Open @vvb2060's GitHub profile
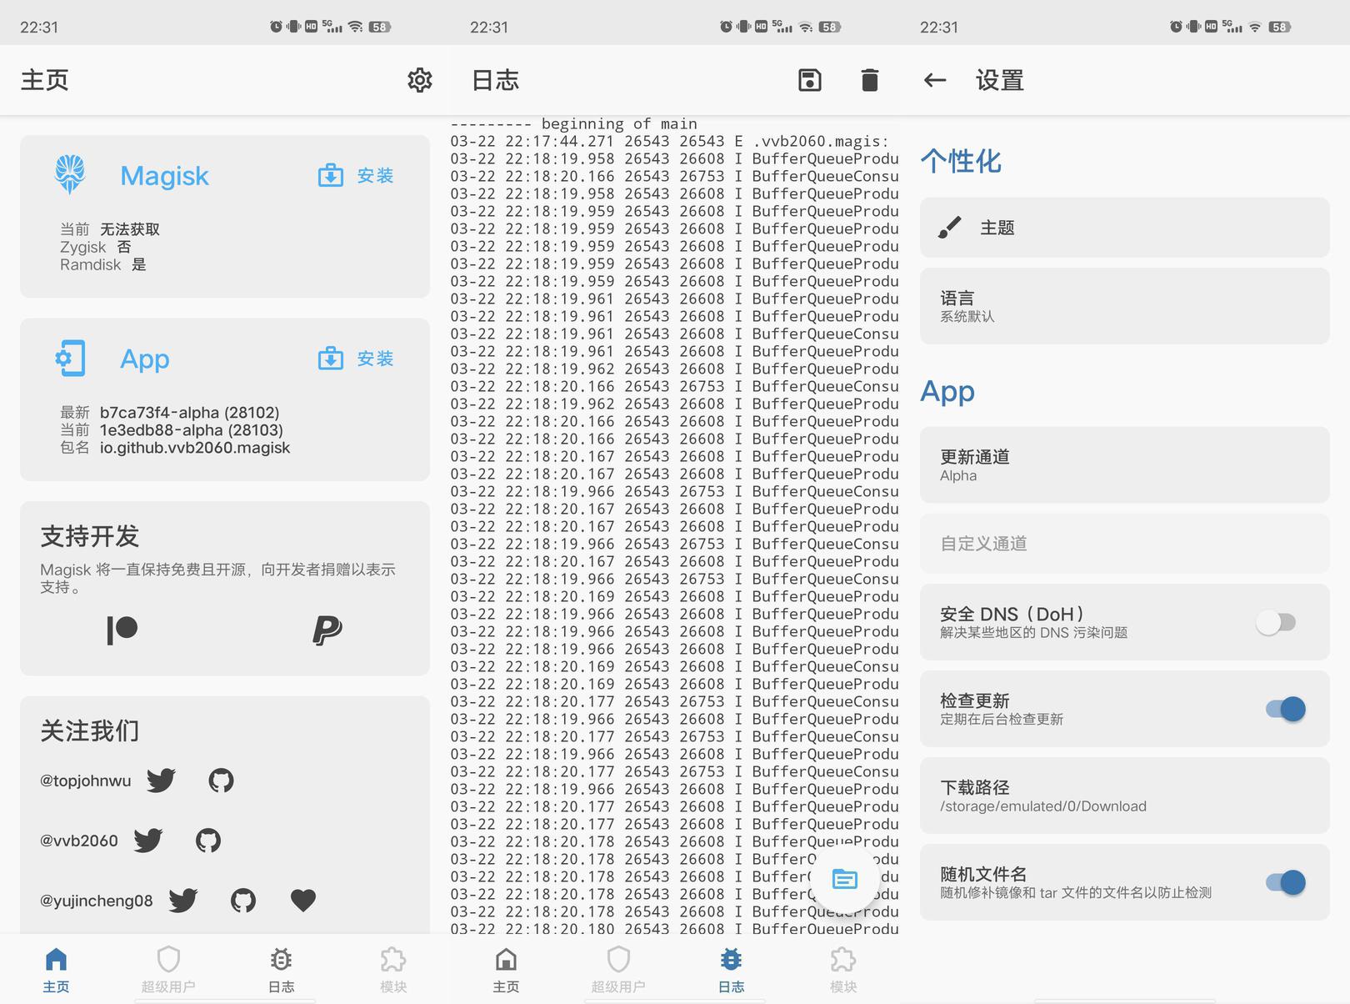This screenshot has width=1350, height=1004. pyautogui.click(x=208, y=841)
